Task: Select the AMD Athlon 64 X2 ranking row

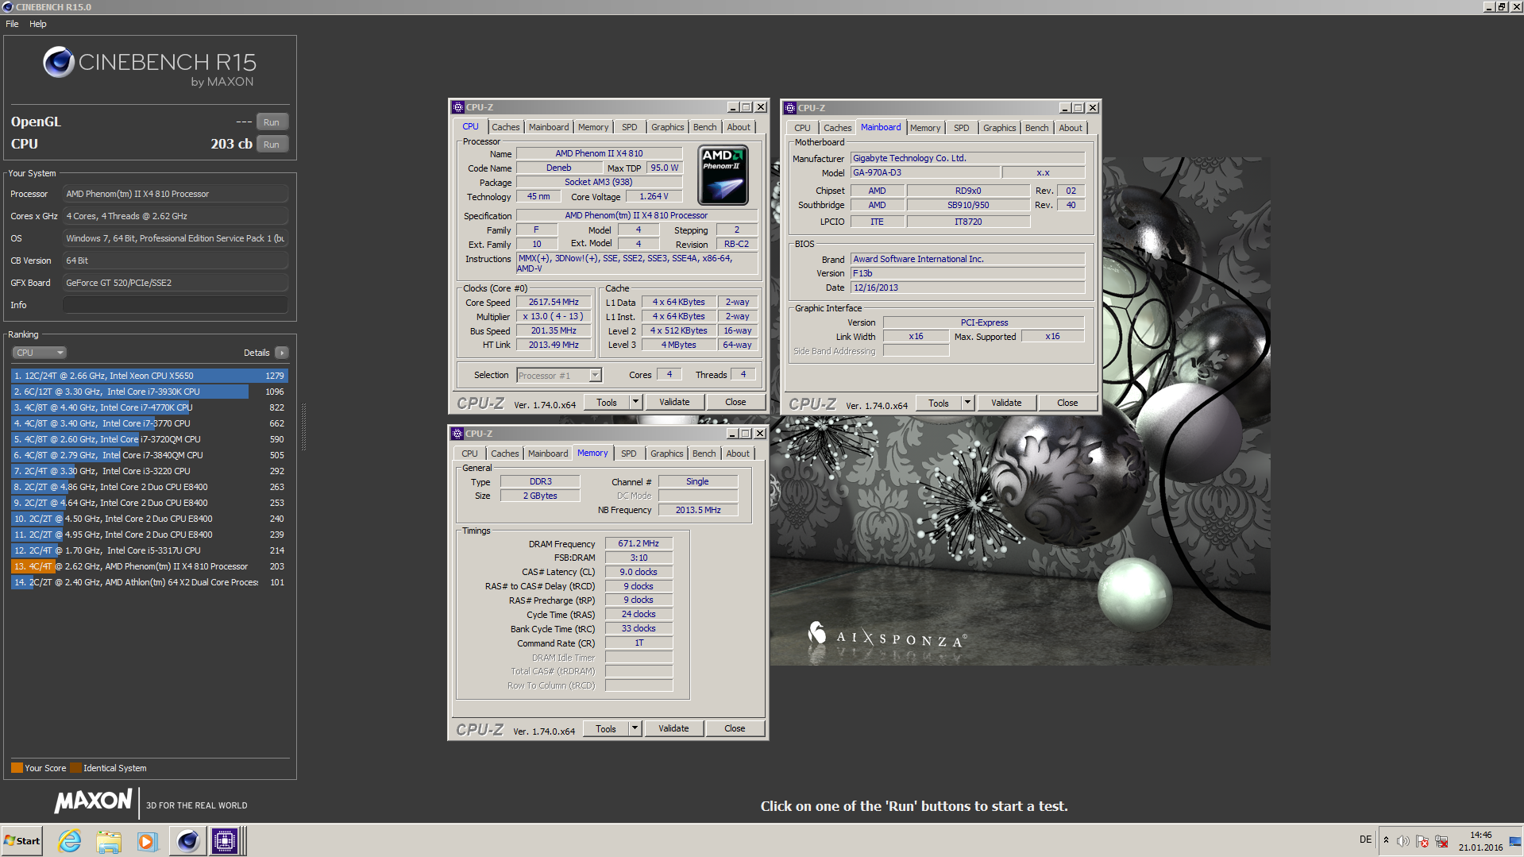Action: click(149, 582)
